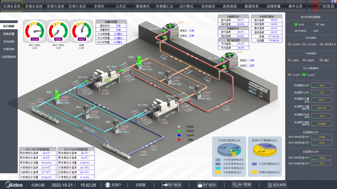This screenshot has height=189, width=337.
Task: Select the MV-W01 valve indicator
Action: (86, 81)
